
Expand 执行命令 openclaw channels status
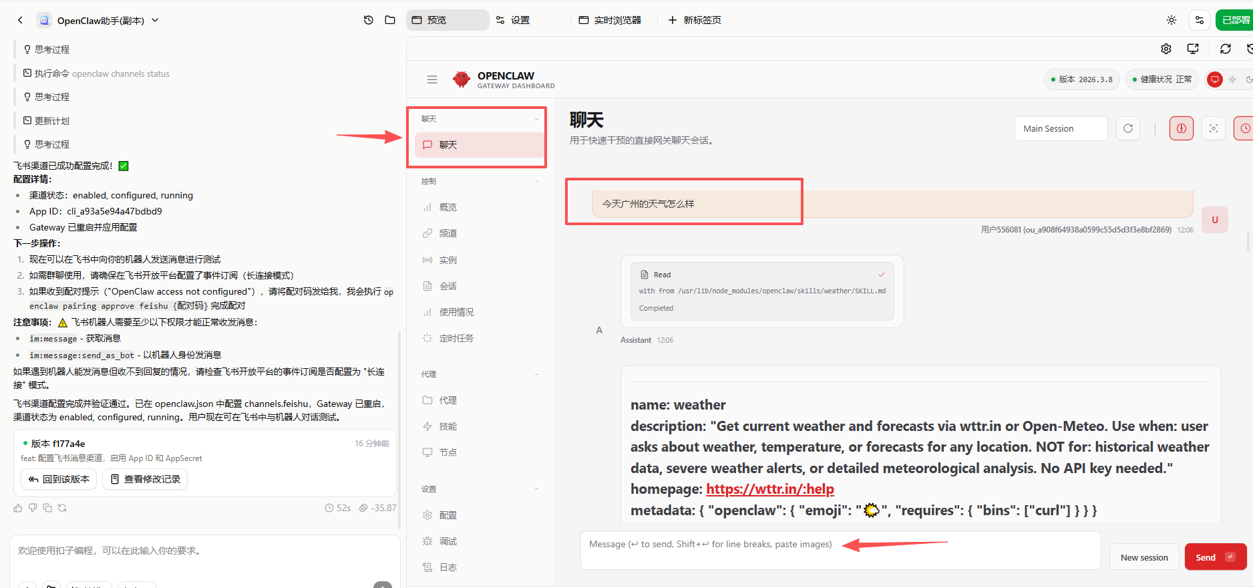96,73
